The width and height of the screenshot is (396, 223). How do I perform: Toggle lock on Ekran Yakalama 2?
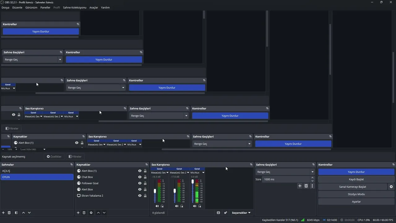click(x=145, y=196)
